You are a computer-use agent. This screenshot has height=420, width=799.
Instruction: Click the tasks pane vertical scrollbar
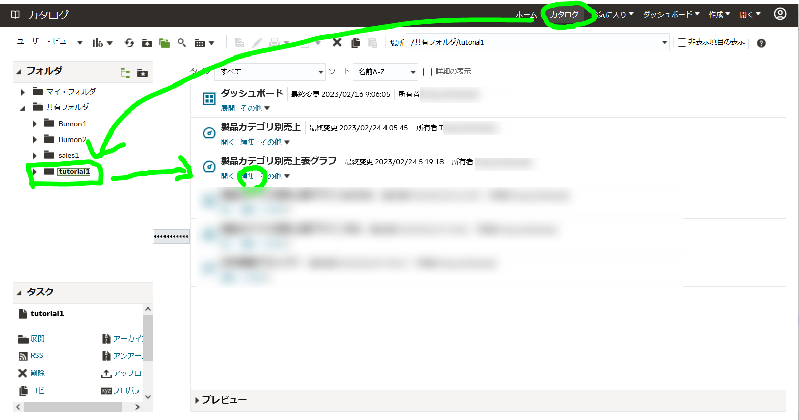pyautogui.click(x=148, y=338)
